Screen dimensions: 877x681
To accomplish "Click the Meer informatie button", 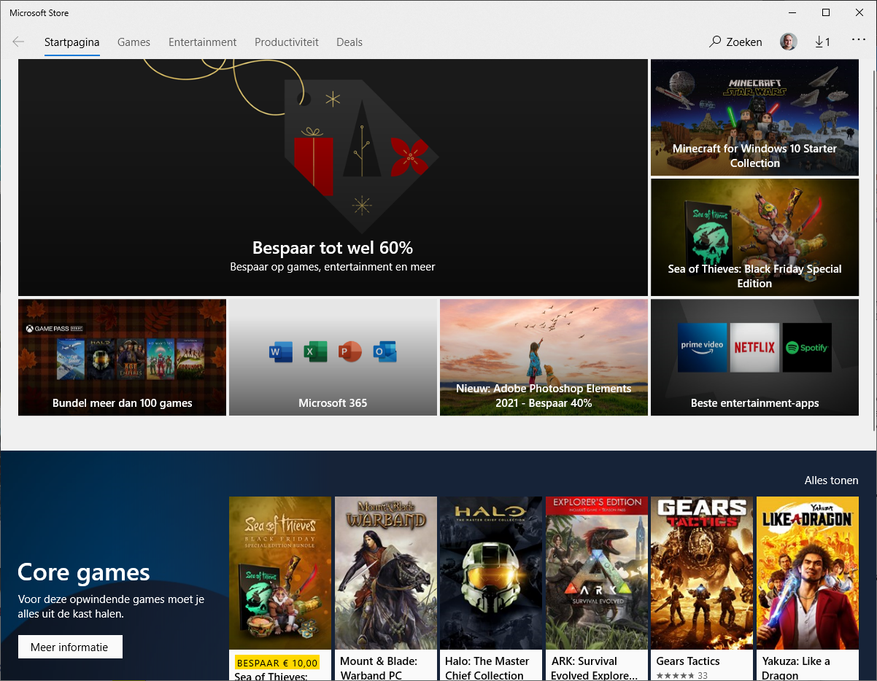I will (70, 647).
